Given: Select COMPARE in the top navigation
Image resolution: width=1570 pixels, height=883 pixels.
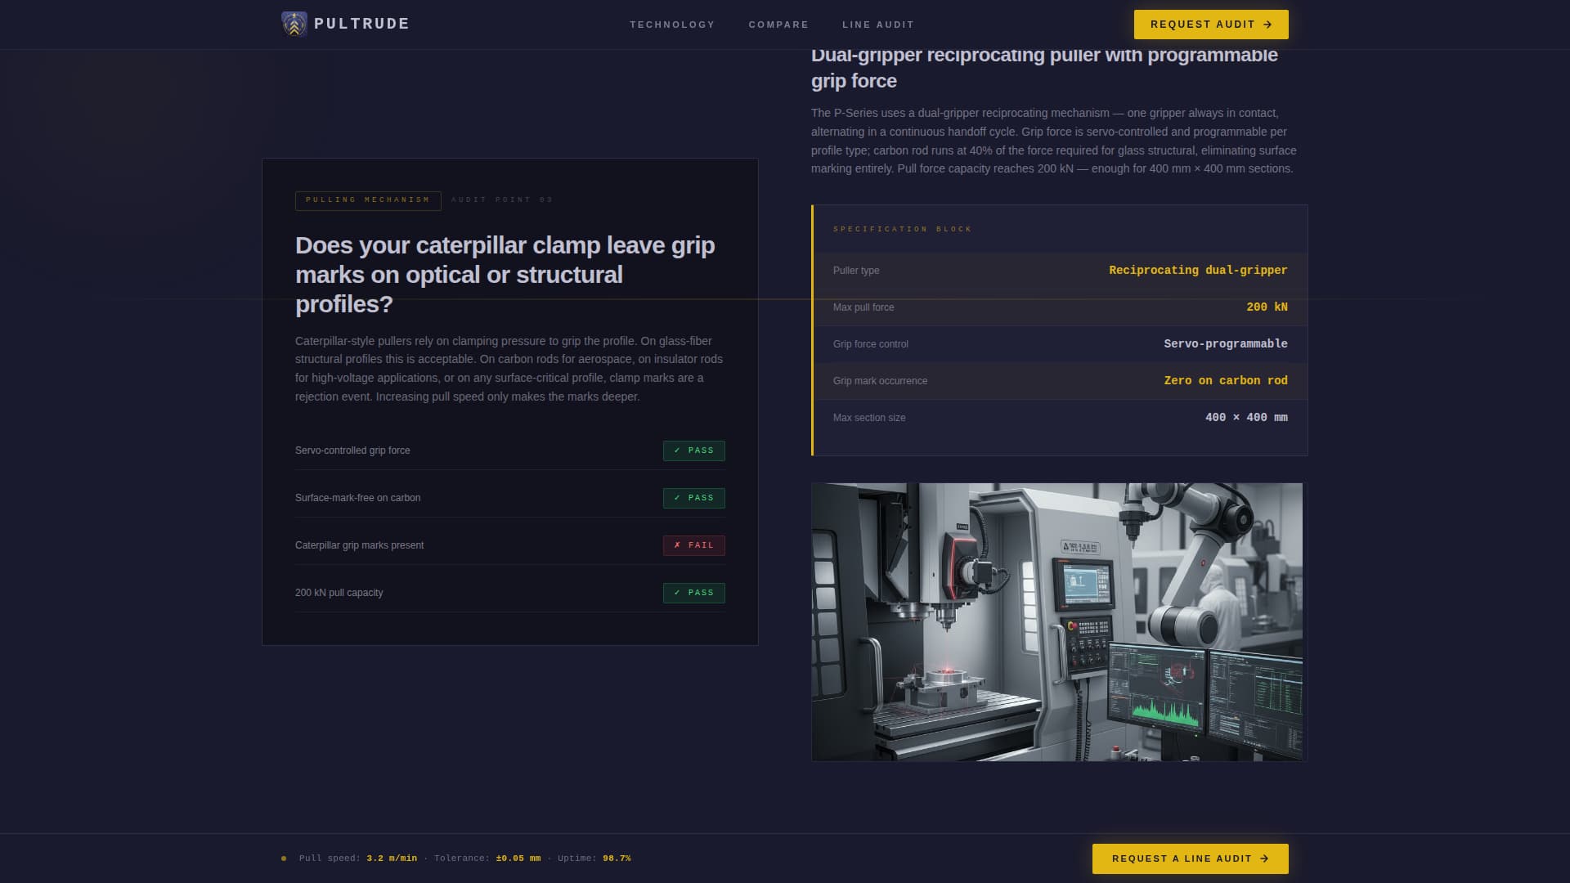Looking at the screenshot, I should pyautogui.click(x=778, y=25).
